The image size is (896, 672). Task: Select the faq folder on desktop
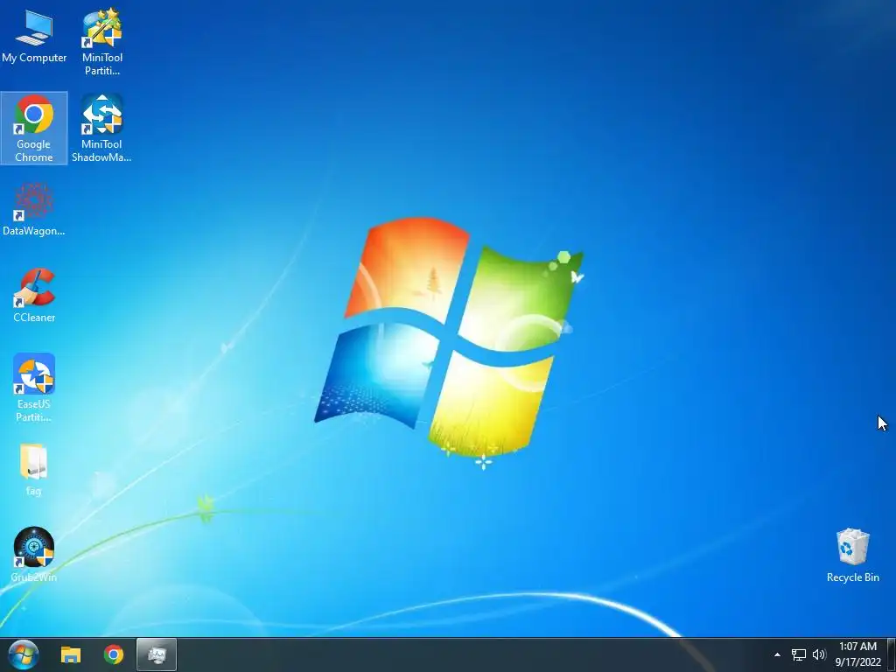coord(34,469)
